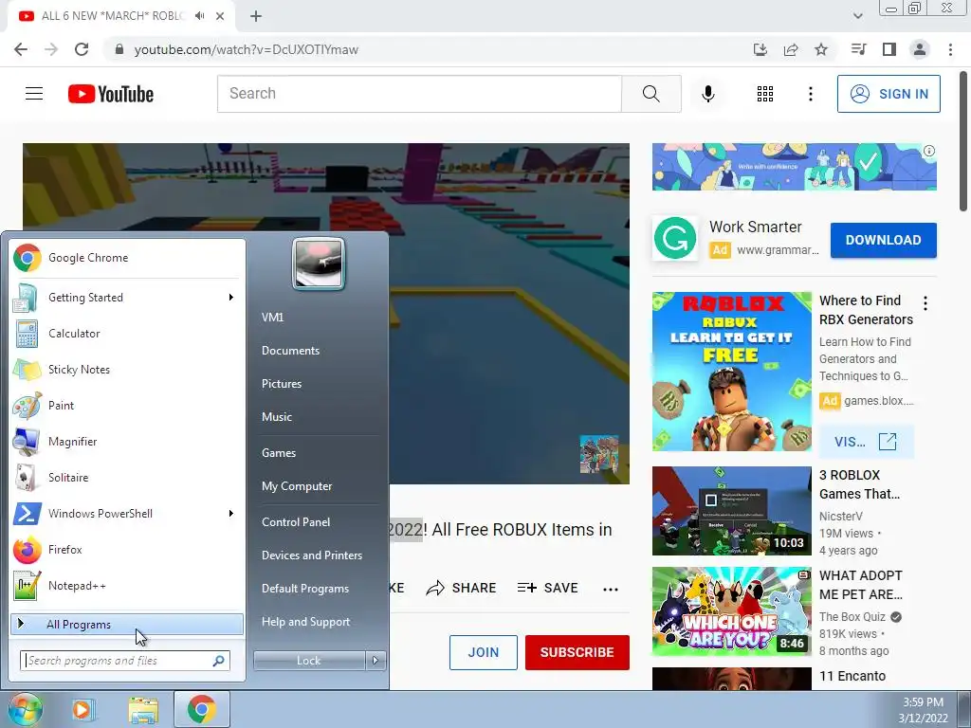Screen dimensions: 971x728
Task: Close the YouTube tab
Action: click(220, 16)
